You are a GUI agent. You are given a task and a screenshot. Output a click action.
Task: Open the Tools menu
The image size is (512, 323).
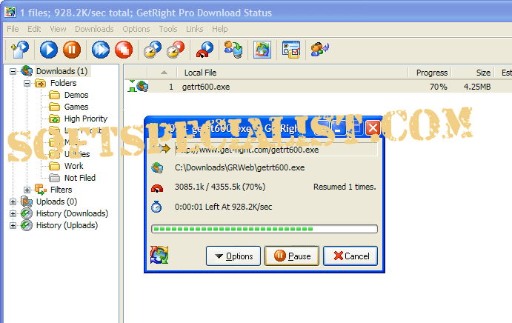pos(167,29)
